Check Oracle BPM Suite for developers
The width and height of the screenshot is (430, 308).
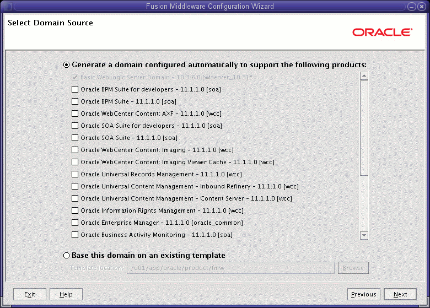tap(75, 89)
